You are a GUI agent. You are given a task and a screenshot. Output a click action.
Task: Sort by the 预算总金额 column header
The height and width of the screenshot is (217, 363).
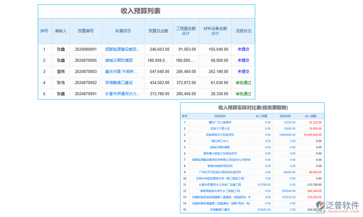(x=158, y=31)
